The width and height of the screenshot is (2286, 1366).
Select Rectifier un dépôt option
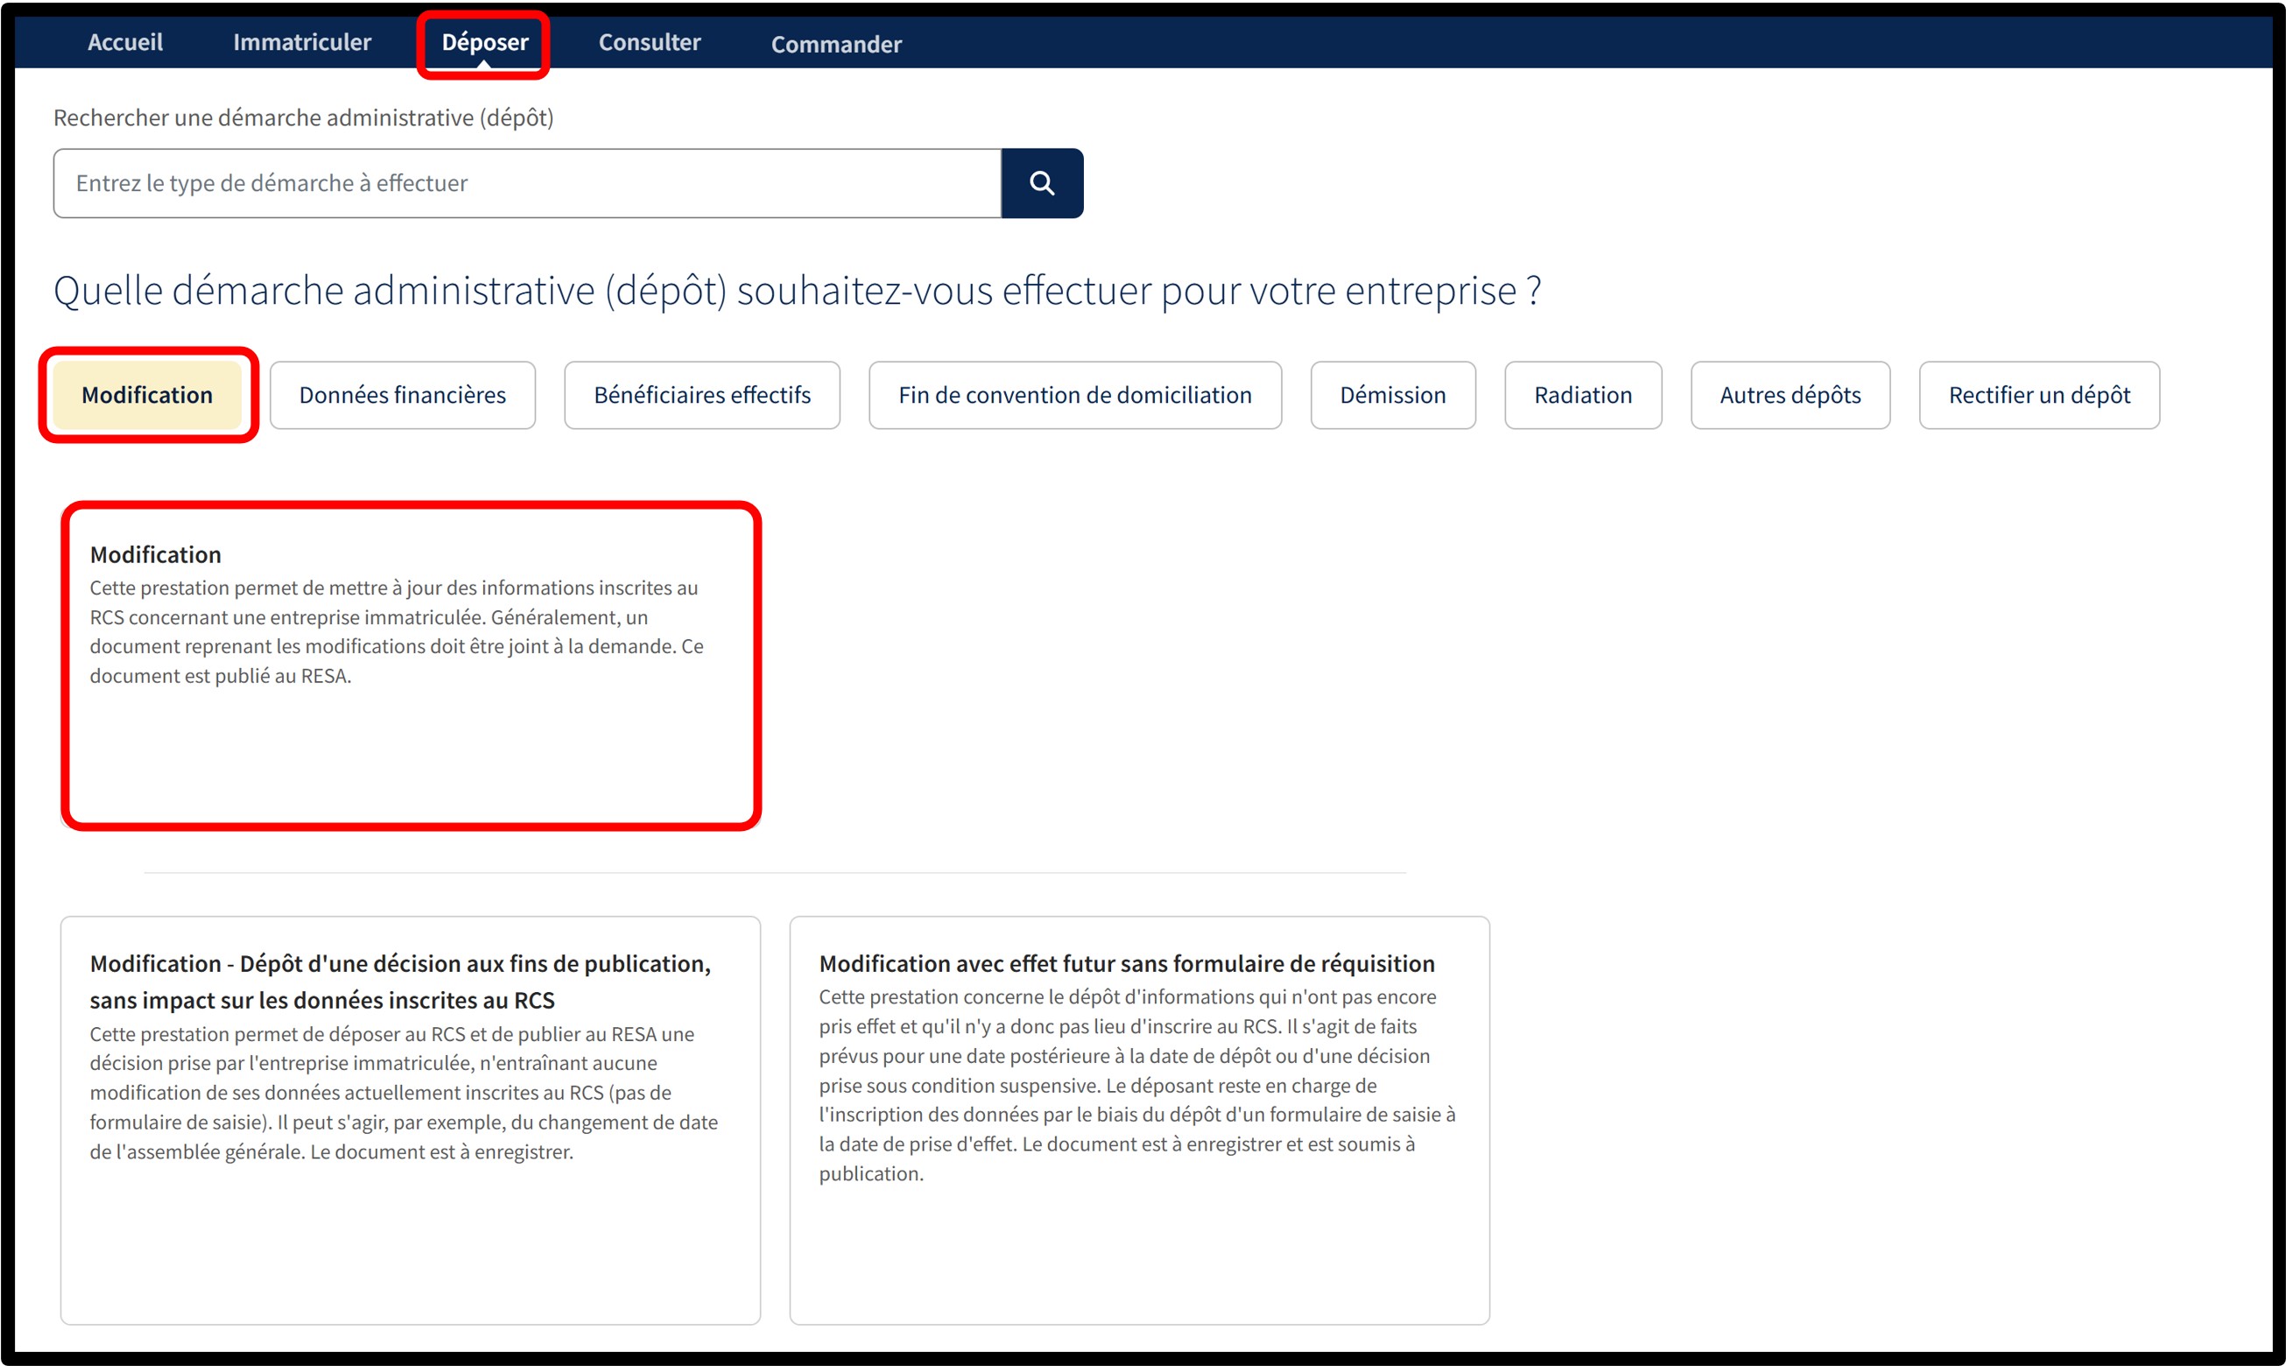[x=2038, y=395]
